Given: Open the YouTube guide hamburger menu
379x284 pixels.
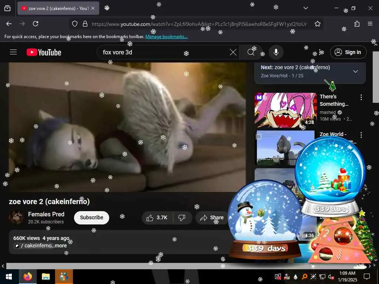Looking at the screenshot, I should [x=13, y=52].
